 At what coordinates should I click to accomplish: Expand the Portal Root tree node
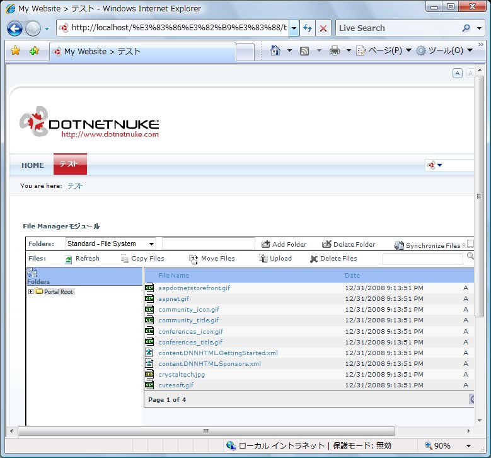31,291
